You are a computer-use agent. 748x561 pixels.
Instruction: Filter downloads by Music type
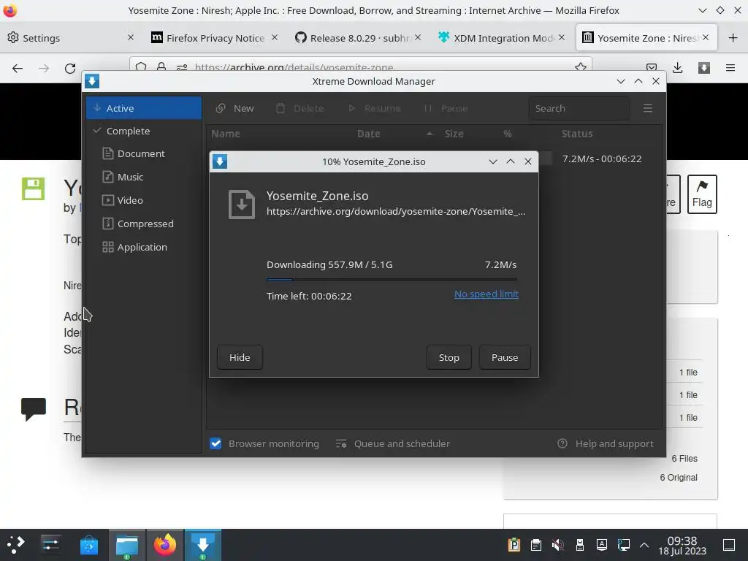[123, 177]
